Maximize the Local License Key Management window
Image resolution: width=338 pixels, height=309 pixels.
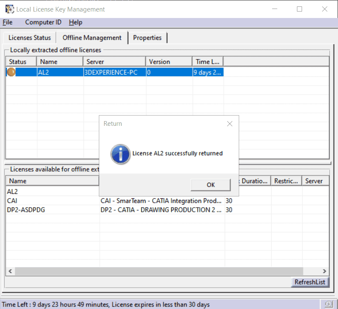tap(299, 9)
